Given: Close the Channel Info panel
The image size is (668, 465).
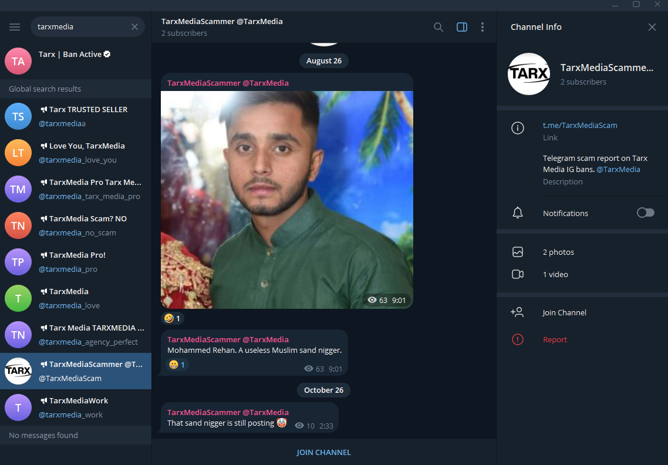Looking at the screenshot, I should pyautogui.click(x=652, y=27).
